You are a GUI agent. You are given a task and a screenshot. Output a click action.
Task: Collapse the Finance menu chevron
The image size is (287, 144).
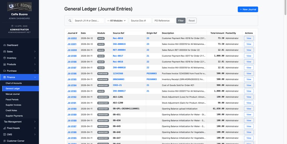coord(35,77)
